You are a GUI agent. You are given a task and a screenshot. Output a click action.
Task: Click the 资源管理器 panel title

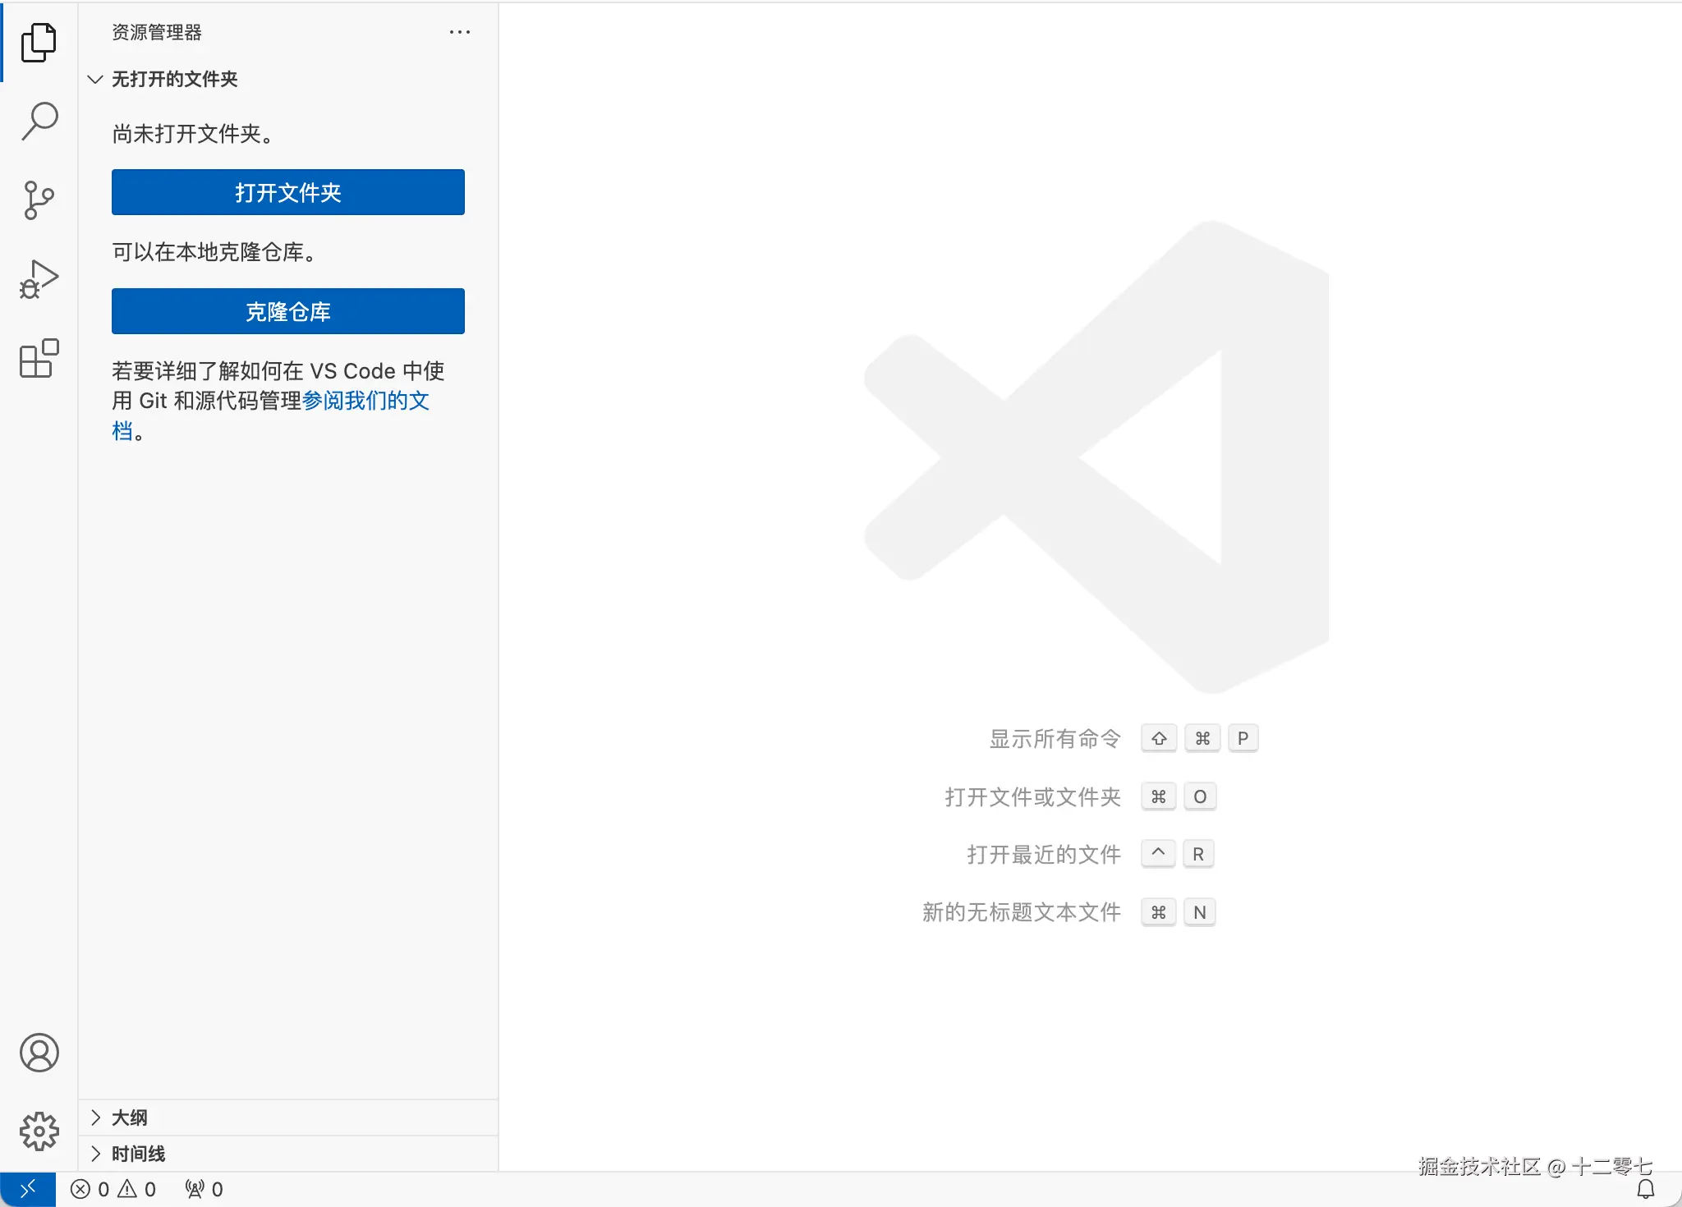(x=157, y=32)
